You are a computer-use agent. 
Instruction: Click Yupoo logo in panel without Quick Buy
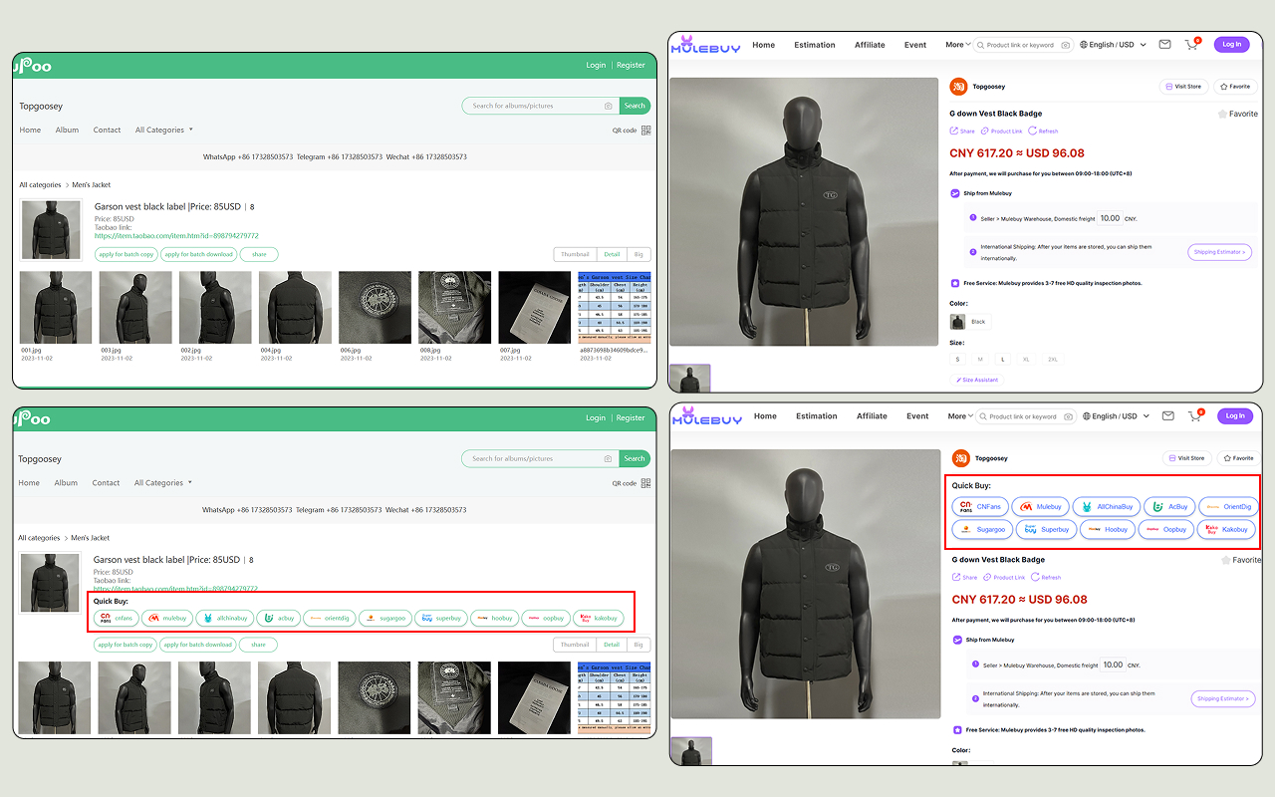coord(33,66)
